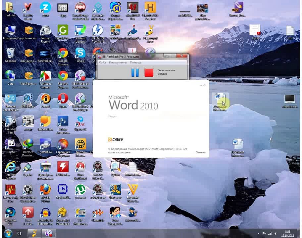Screen dimensions: 302x238
Task: Open the admin folder icon
Action: coord(10,9)
